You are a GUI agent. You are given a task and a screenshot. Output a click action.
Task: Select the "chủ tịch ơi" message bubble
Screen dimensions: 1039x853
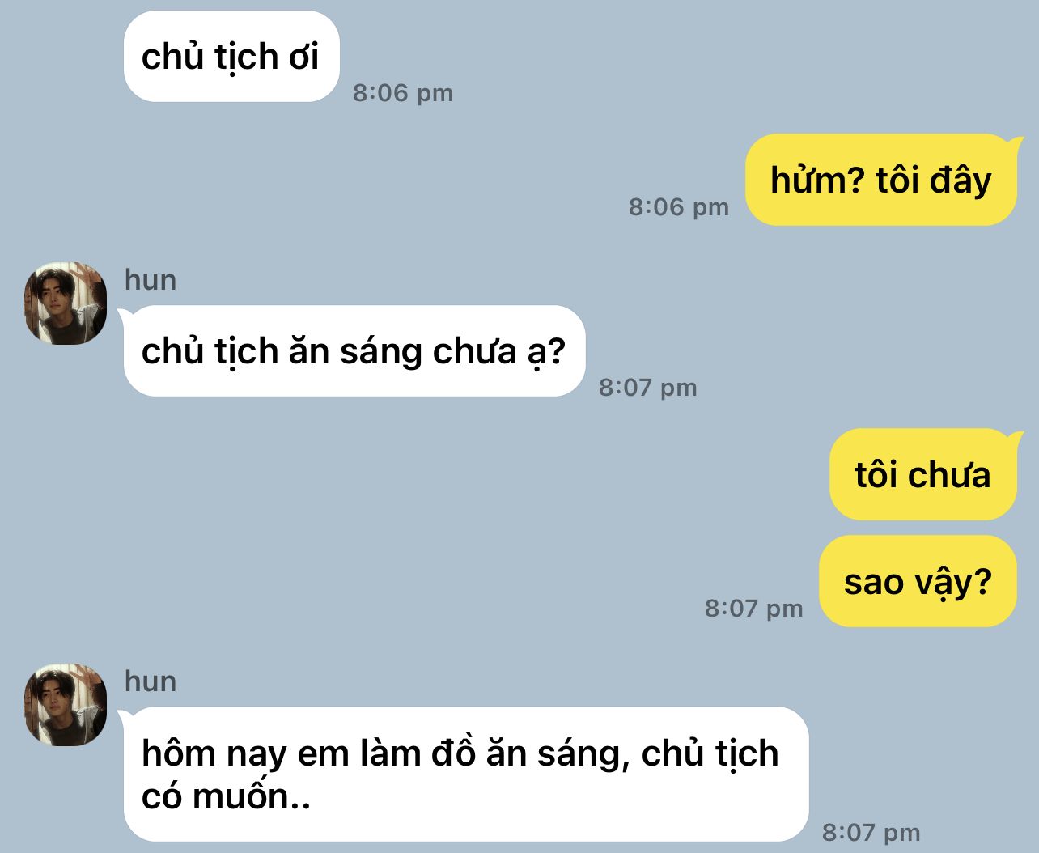point(231,57)
